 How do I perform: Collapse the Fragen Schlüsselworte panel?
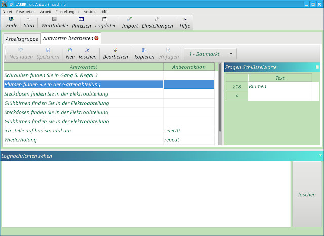pos(317,67)
